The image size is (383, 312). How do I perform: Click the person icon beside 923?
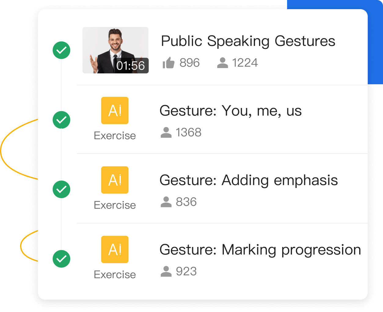tap(166, 271)
